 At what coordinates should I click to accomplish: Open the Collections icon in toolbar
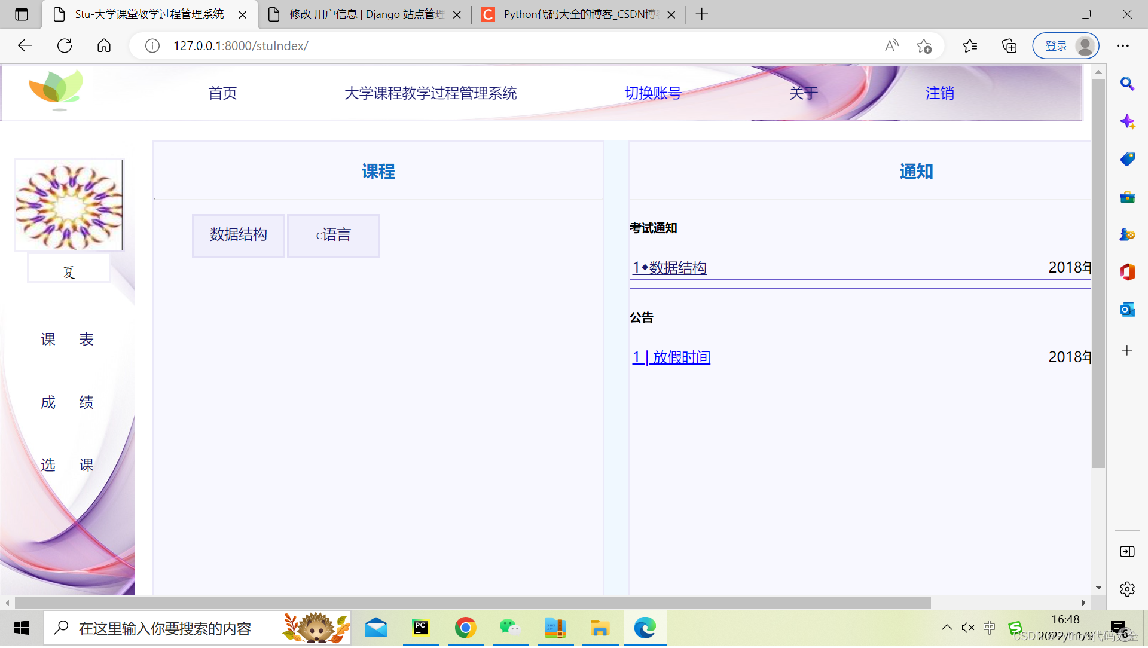pos(1009,46)
